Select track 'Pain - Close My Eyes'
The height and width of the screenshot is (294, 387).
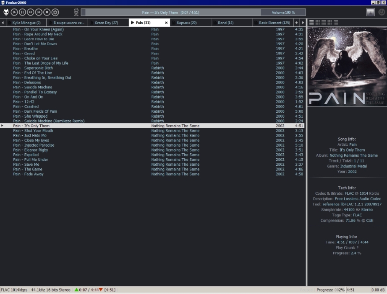152,140
